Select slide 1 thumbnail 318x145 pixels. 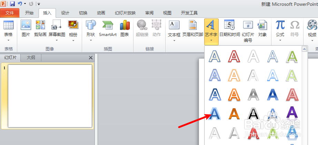pos(50,96)
